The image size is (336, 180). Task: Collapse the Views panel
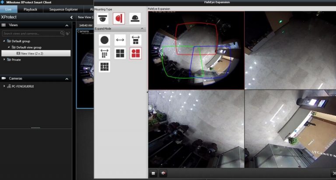[67, 26]
